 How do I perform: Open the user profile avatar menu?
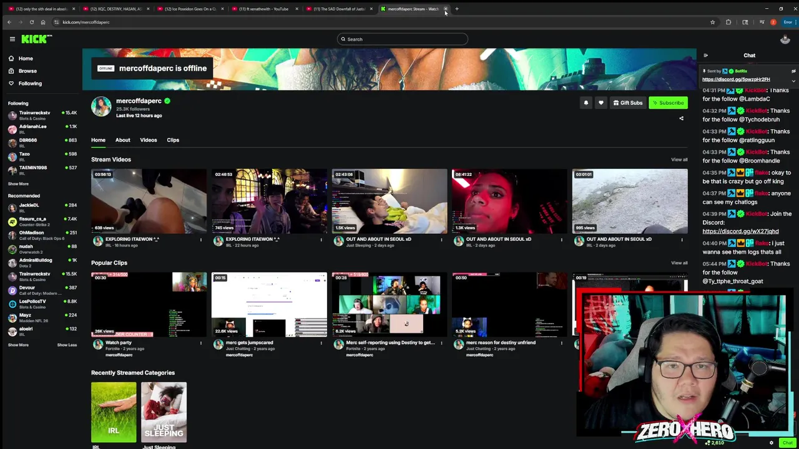pyautogui.click(x=785, y=39)
